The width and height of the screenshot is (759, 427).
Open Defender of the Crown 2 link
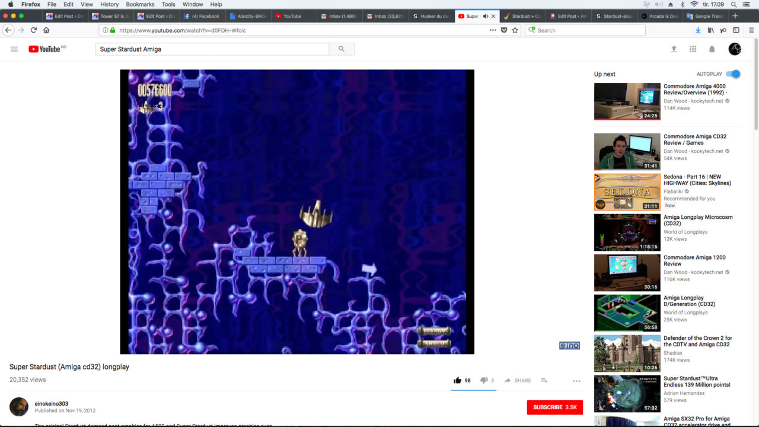pos(698,341)
